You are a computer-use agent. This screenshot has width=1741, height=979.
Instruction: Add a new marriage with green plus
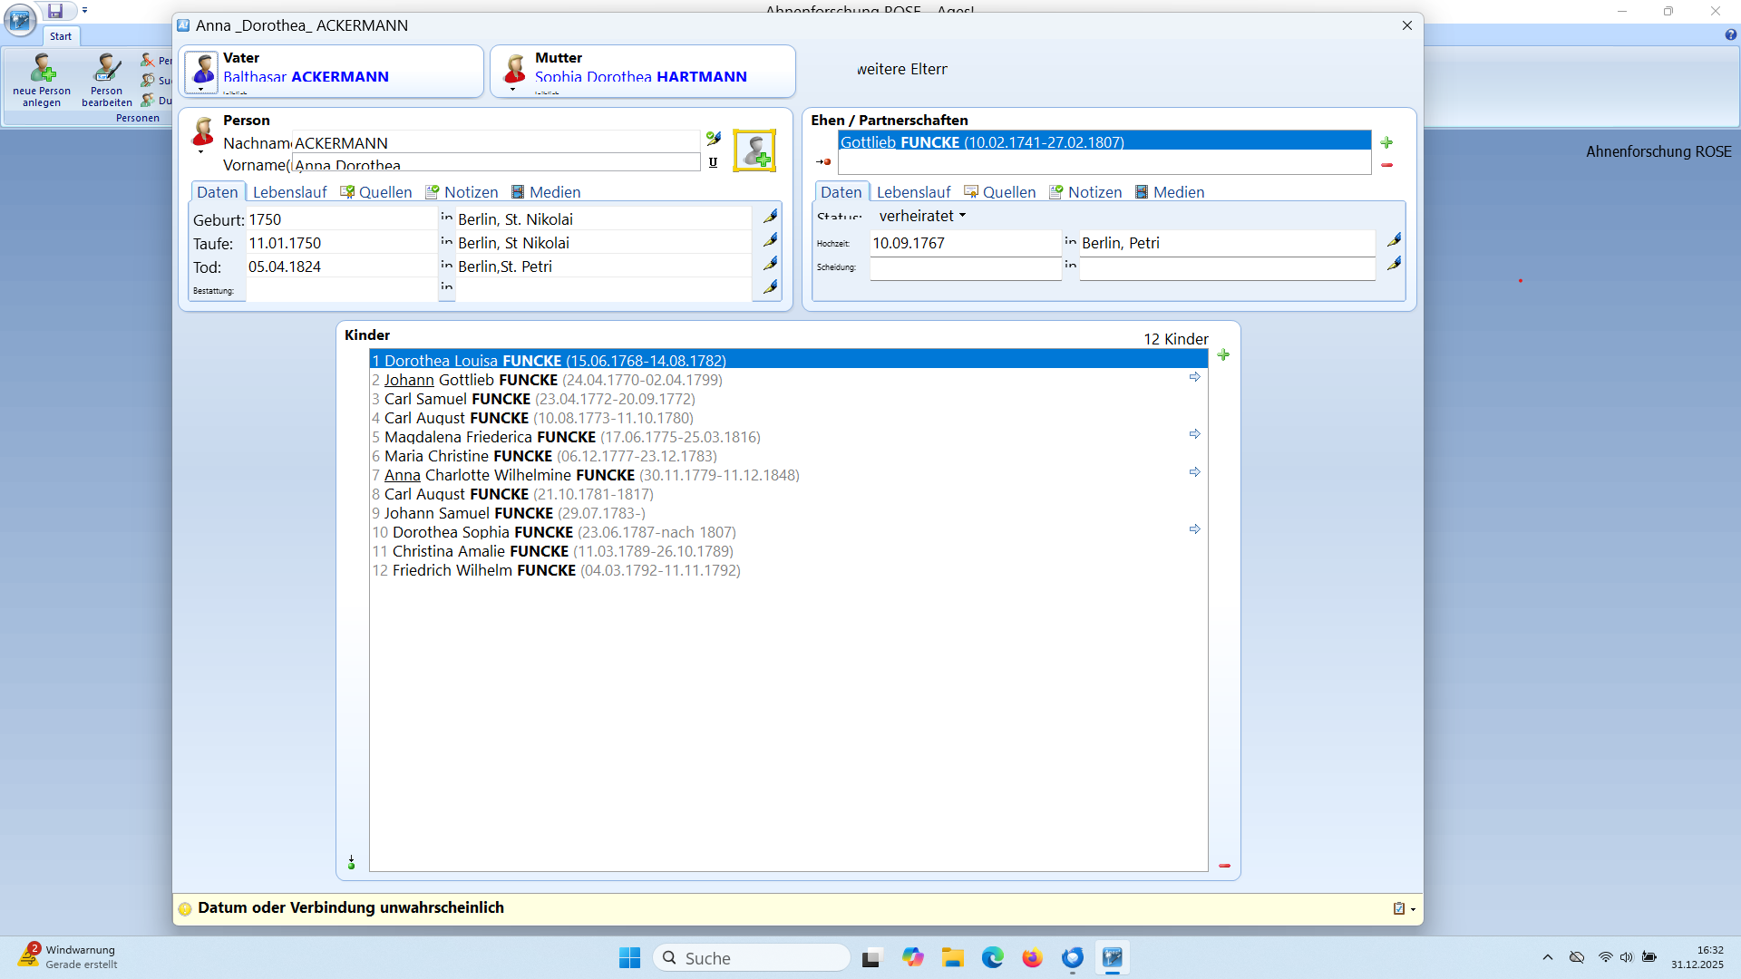click(1386, 143)
